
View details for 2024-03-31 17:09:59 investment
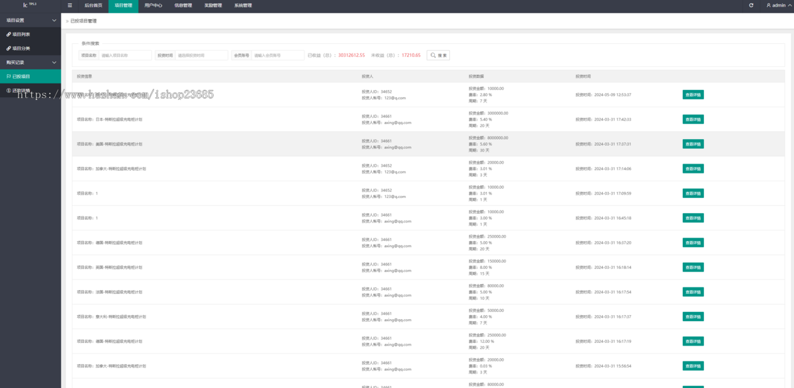[693, 193]
